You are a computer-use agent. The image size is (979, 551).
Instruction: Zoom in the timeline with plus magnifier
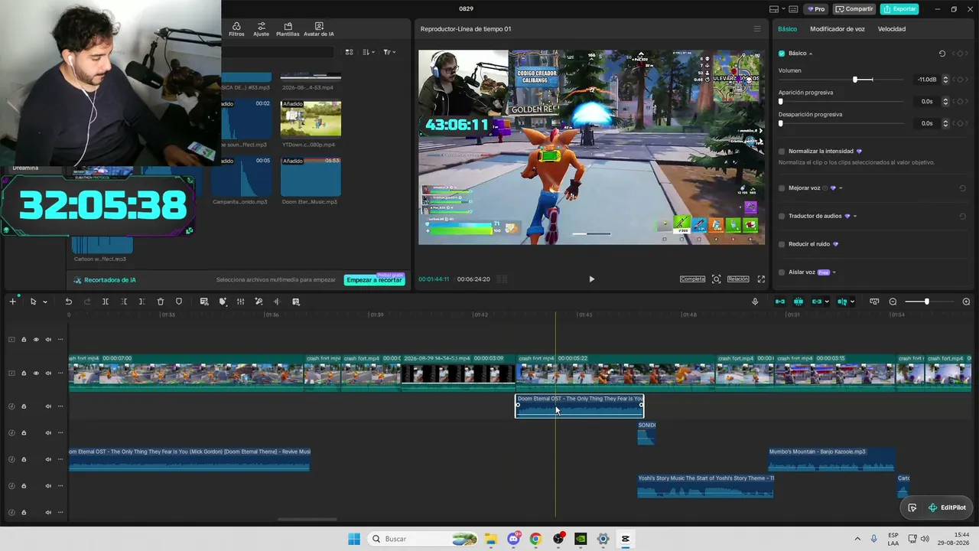(966, 302)
